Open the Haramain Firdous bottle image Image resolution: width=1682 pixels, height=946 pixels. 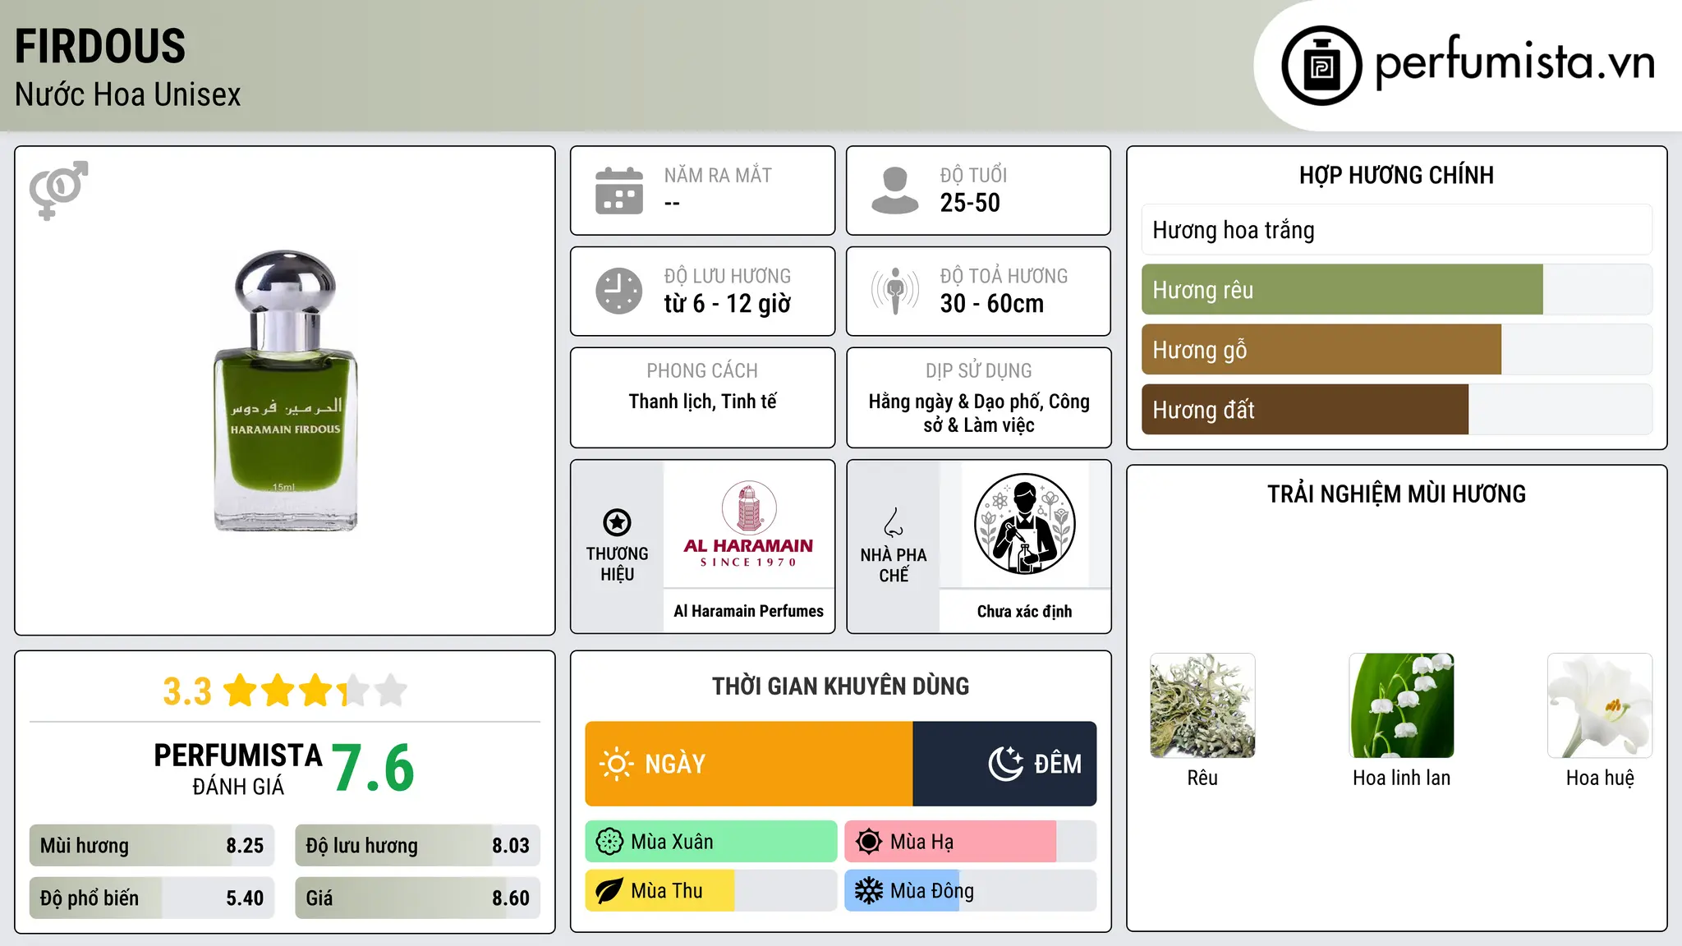pos(285,391)
